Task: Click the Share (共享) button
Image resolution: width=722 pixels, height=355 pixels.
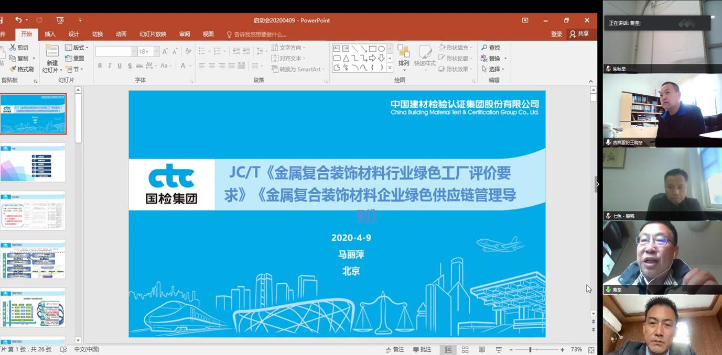Action: pos(579,34)
